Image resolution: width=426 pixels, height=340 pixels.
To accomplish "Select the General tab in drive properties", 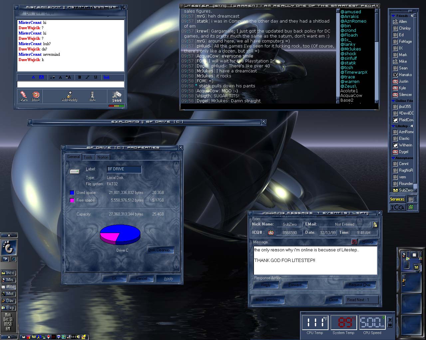I will (x=73, y=157).
